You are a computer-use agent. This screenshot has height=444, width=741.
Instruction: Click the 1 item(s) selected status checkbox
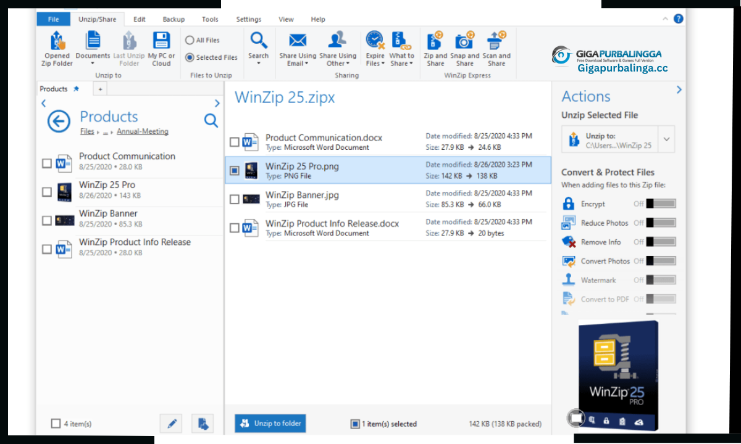tap(355, 424)
